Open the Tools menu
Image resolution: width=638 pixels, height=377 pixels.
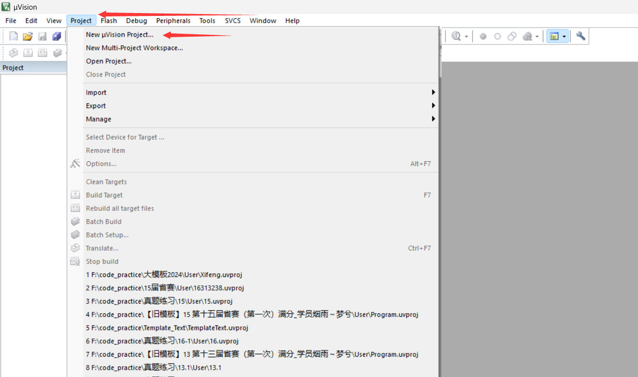click(x=208, y=20)
